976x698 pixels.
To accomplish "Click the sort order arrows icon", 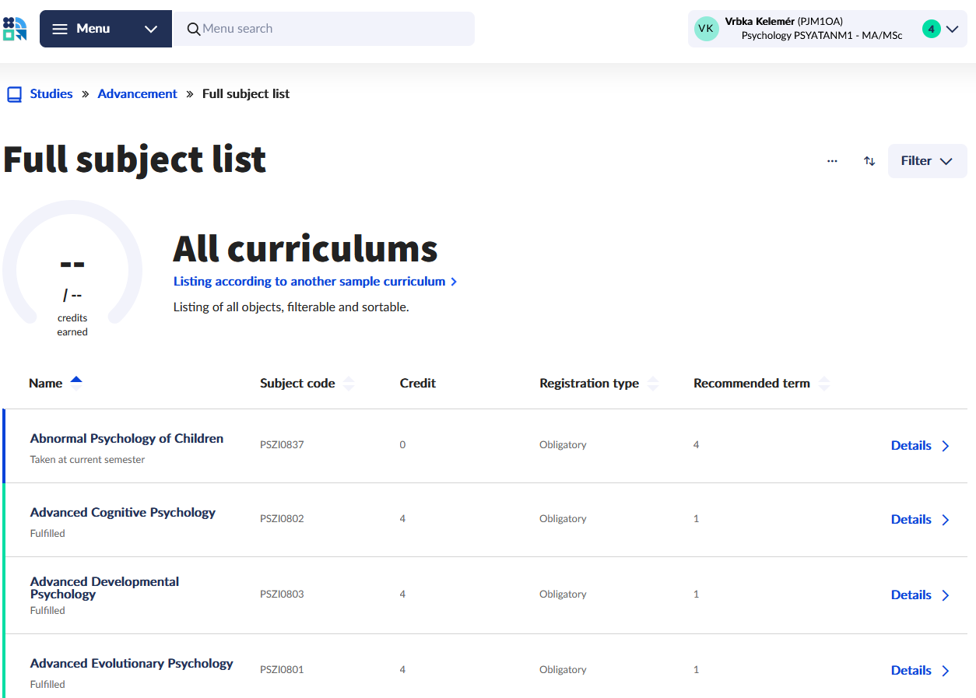I will pyautogui.click(x=869, y=161).
